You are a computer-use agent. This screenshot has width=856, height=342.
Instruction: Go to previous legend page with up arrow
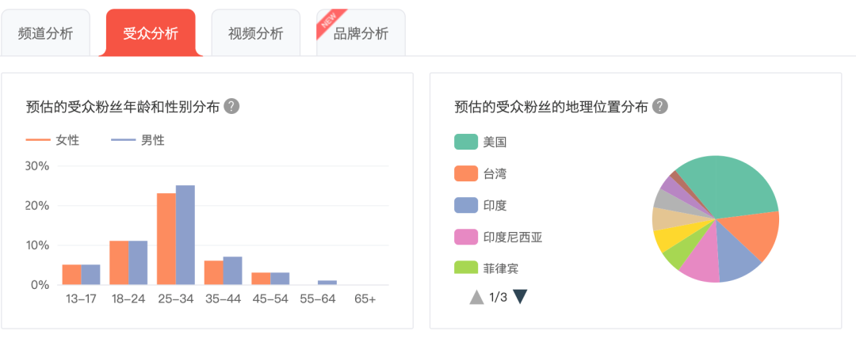point(476,298)
